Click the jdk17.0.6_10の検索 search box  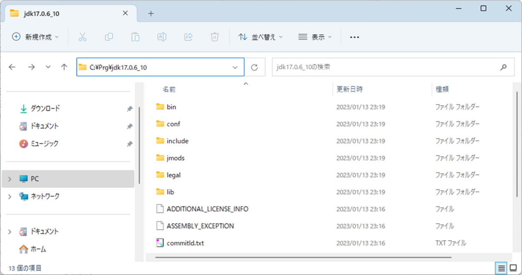(x=393, y=67)
